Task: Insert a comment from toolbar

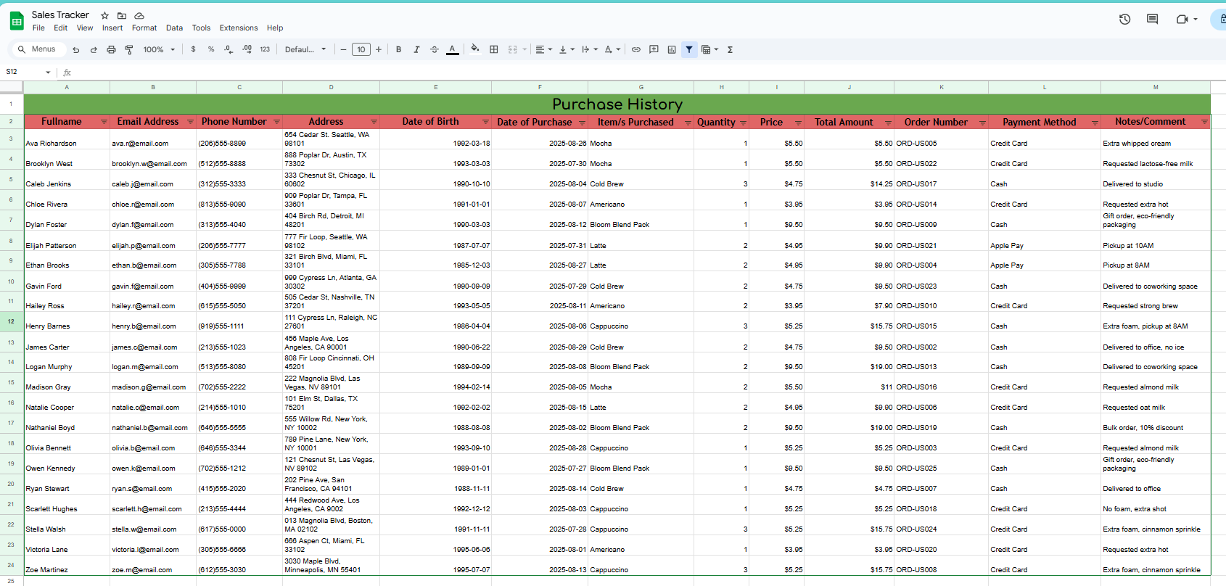Action: 654,49
